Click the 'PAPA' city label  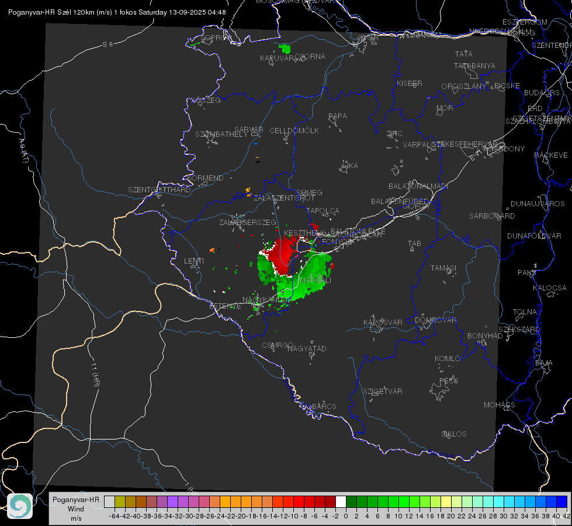point(338,116)
